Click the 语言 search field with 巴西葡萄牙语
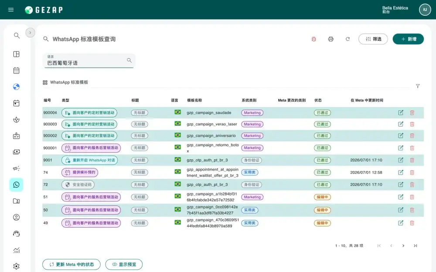 [89, 60]
